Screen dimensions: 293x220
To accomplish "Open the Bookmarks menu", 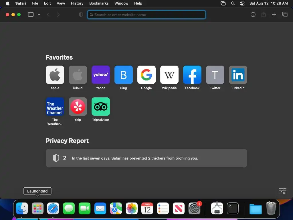I will [x=99, y=3].
